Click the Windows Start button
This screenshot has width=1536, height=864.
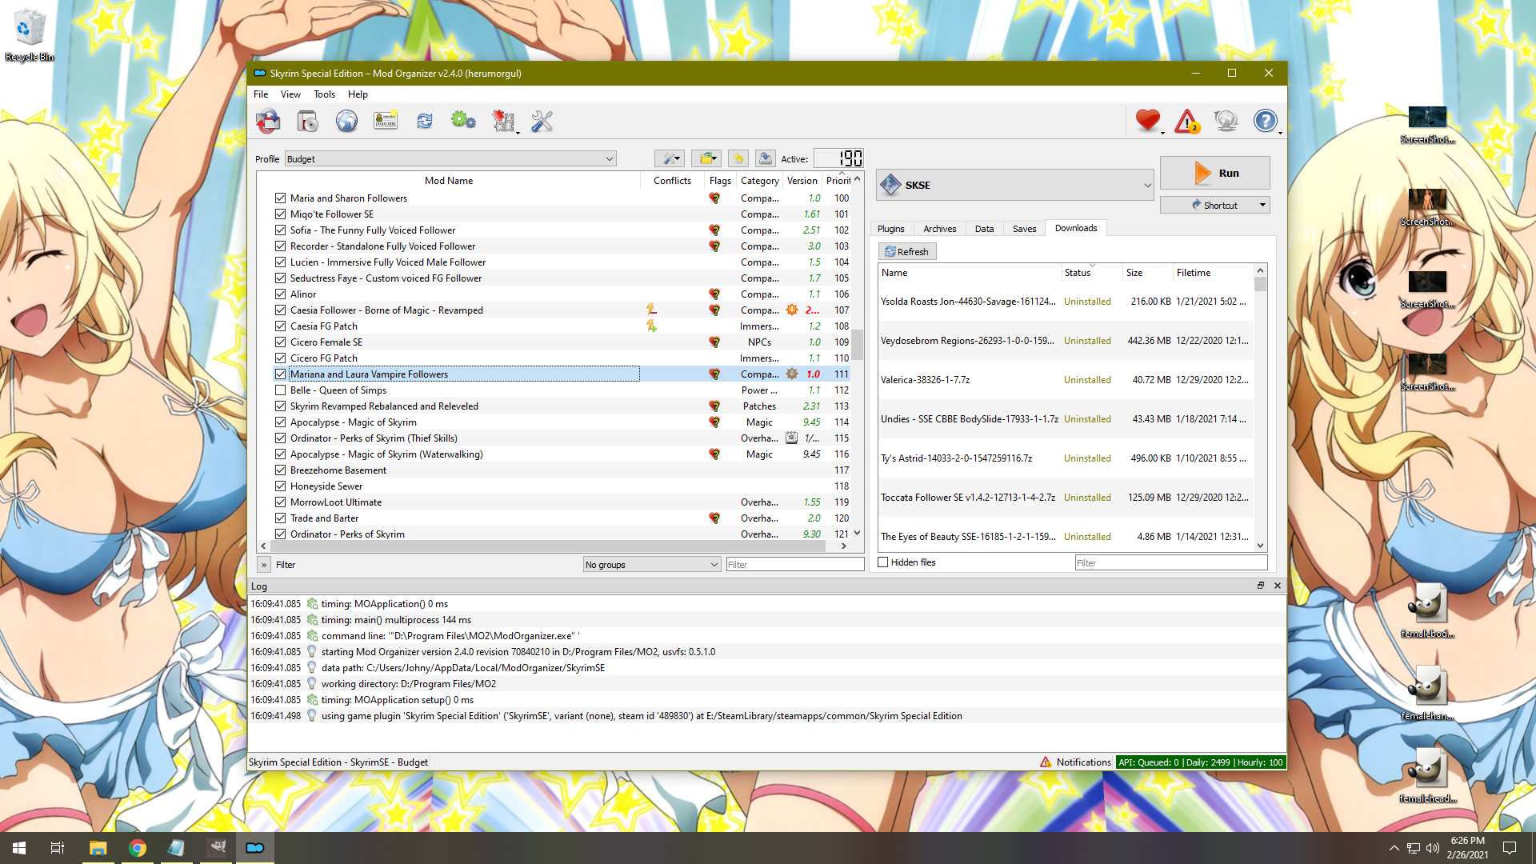[19, 848]
